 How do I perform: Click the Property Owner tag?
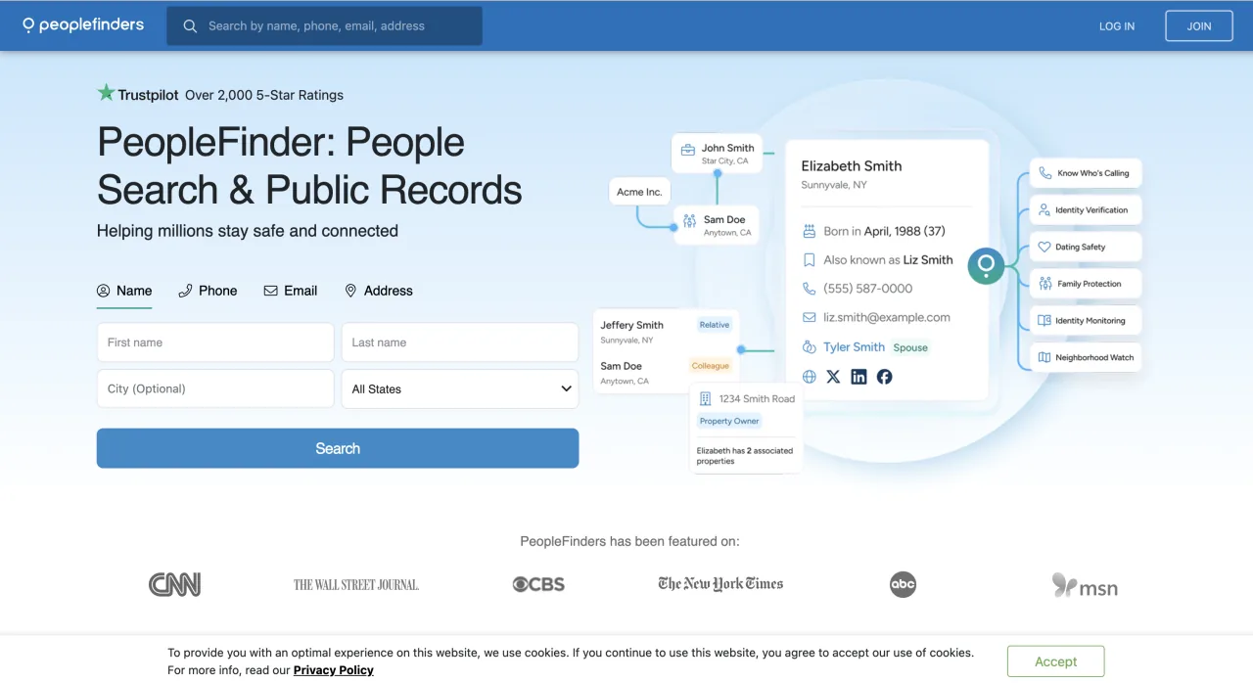point(729,421)
